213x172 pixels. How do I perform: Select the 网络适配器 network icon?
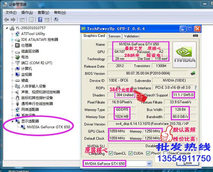click(x=17, y=109)
